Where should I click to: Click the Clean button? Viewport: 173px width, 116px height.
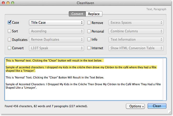click(157, 106)
